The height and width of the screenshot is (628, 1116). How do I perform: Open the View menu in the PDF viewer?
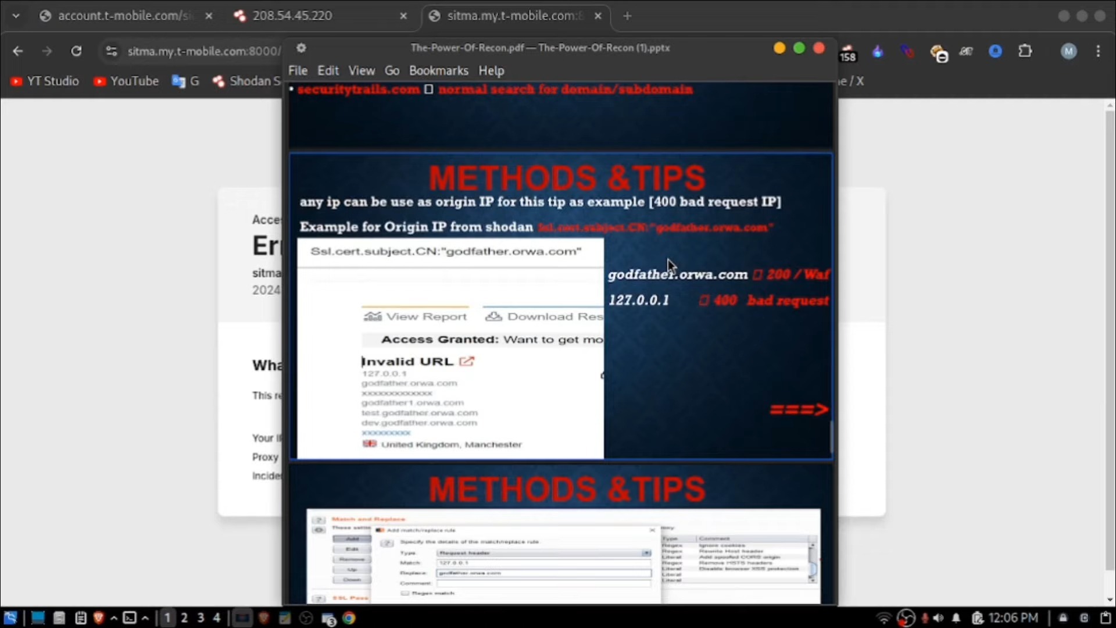(362, 70)
